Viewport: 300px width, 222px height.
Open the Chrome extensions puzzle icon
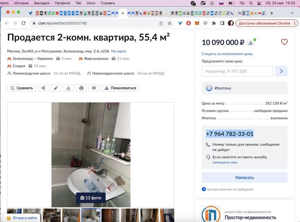click(x=213, y=23)
